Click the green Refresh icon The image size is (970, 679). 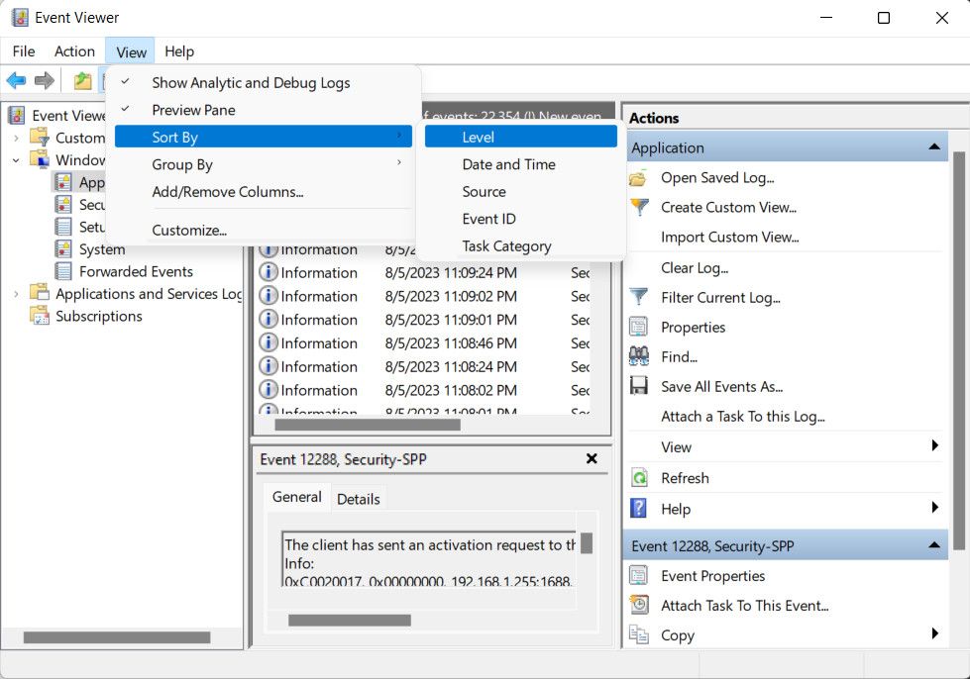click(x=640, y=478)
